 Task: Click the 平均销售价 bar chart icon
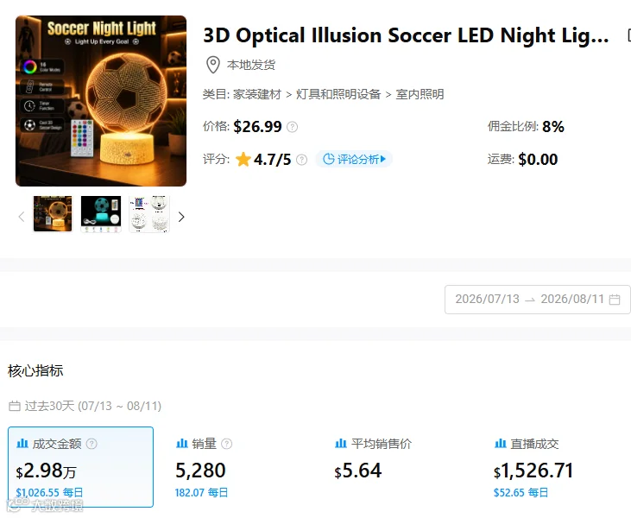point(341,444)
